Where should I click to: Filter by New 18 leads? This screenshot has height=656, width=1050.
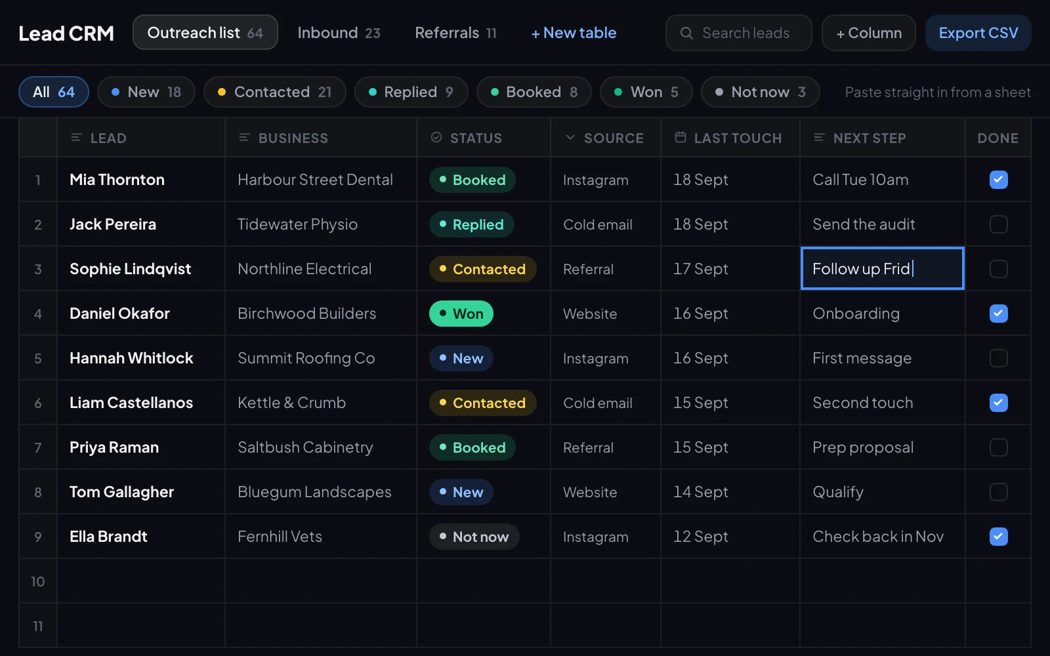tap(146, 92)
